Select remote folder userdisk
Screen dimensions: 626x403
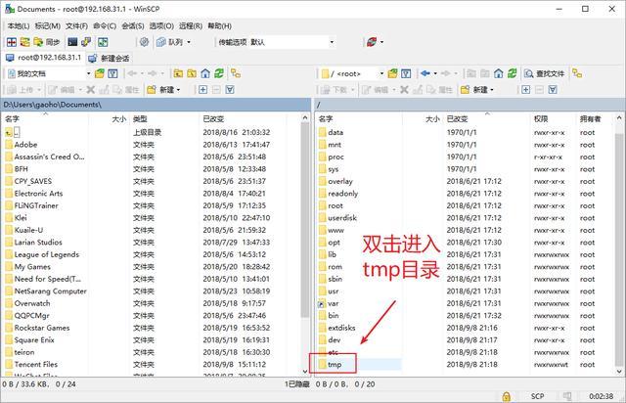tap(342, 218)
